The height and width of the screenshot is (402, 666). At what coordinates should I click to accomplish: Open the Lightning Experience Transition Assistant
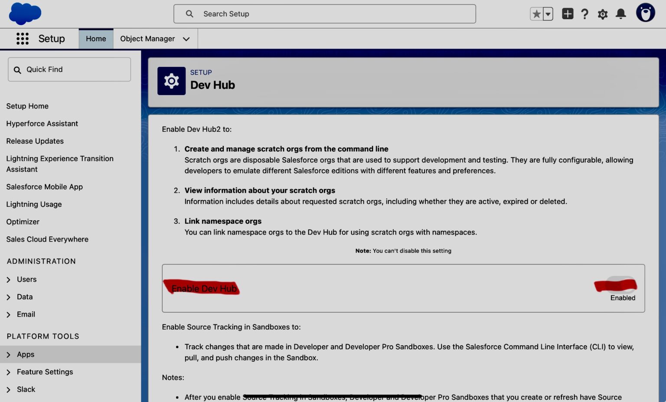[60, 164]
